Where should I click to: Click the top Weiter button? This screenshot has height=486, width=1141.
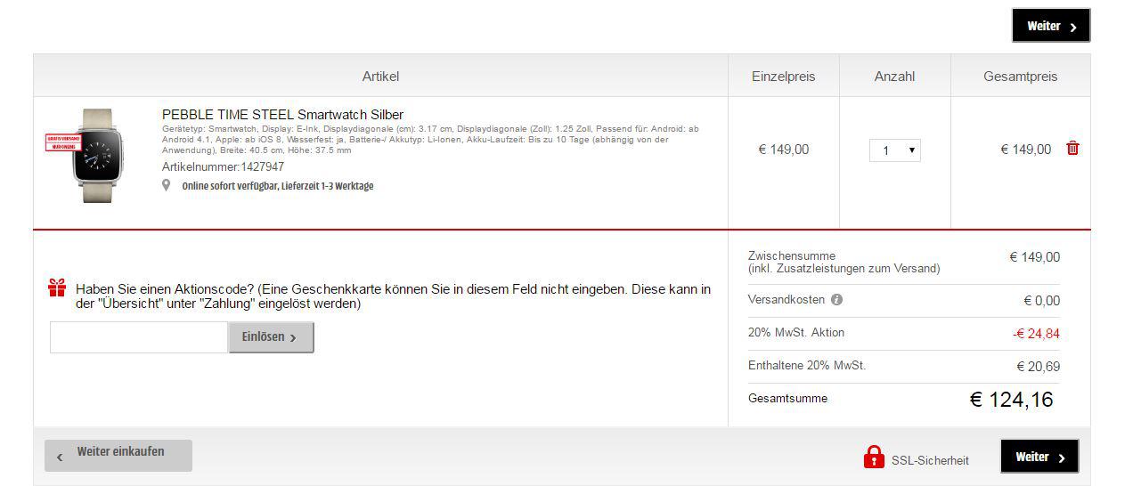(1051, 26)
